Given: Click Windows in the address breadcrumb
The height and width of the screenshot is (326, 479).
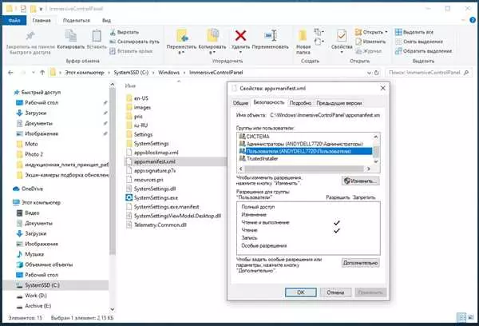Looking at the screenshot, I should [168, 73].
